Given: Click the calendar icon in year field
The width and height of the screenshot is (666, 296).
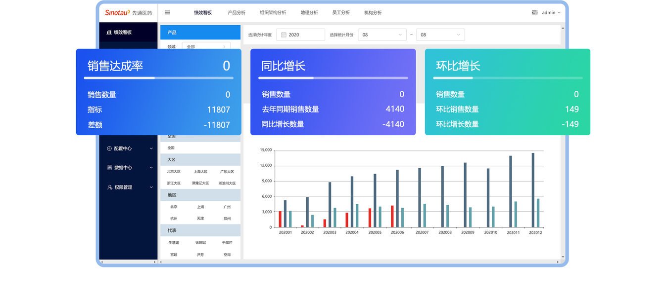Looking at the screenshot, I should [284, 35].
